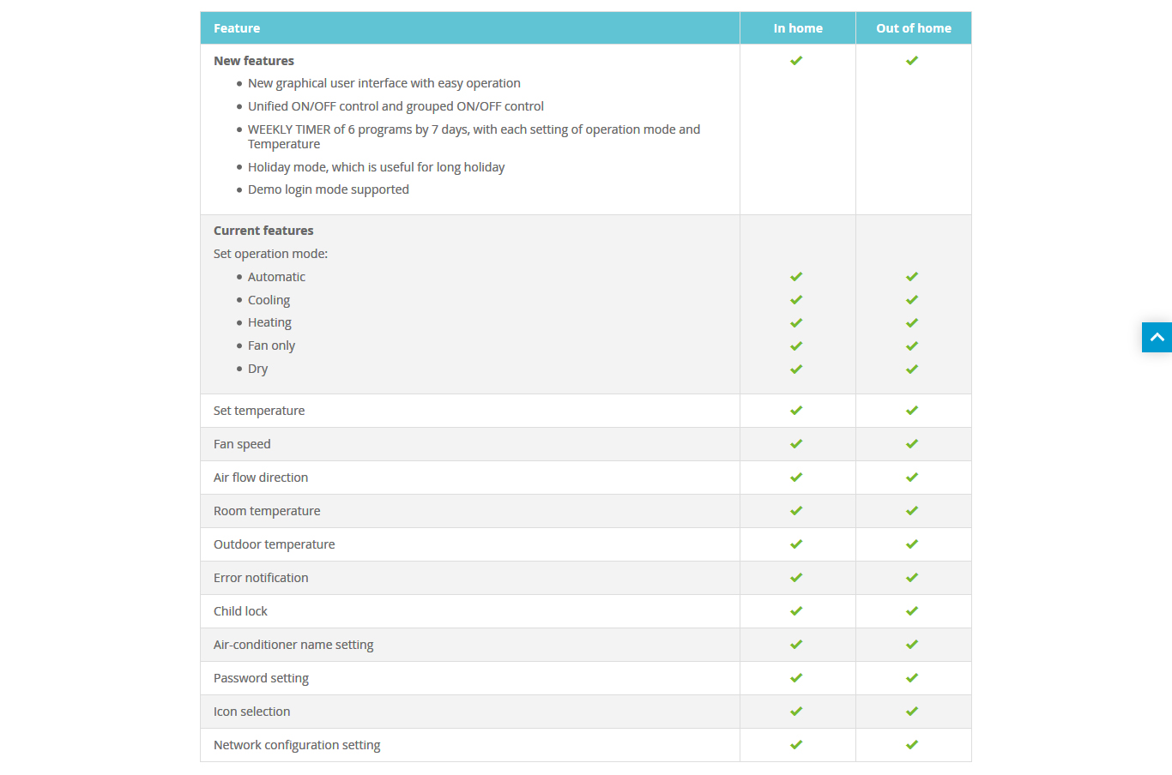
Task: Click the In home checkmark for Network configuration setting
Action: (x=796, y=745)
